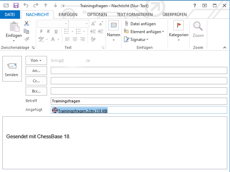Switch to the EINFÜGEN tab

point(68,15)
